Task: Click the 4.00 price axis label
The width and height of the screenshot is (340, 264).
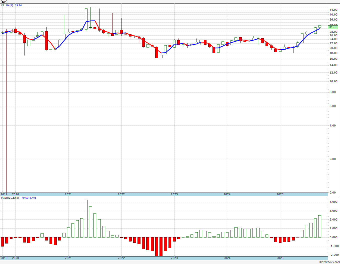Action: pyautogui.click(x=332, y=125)
